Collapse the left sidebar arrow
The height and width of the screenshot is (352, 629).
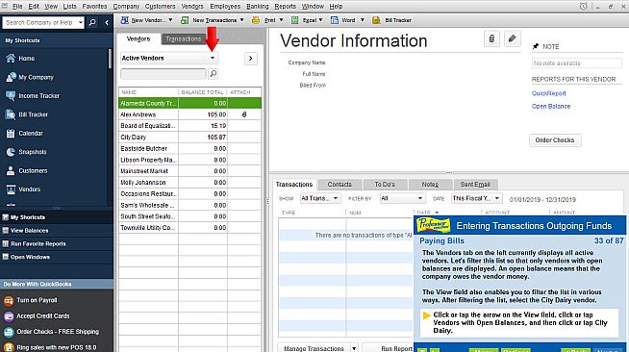pyautogui.click(x=107, y=22)
